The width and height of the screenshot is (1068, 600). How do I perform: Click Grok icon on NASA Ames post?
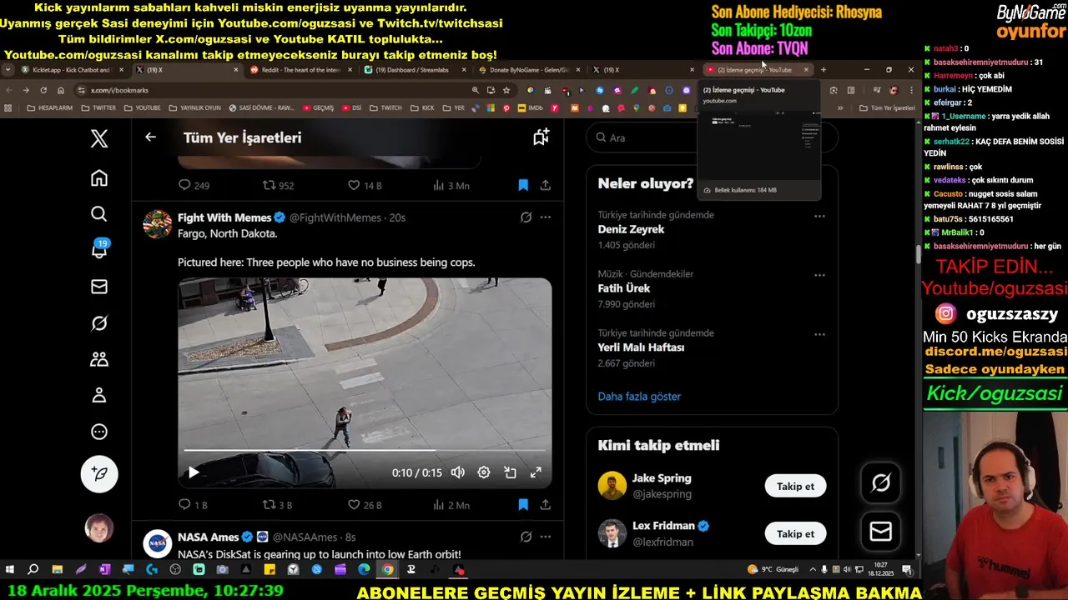[x=526, y=537]
